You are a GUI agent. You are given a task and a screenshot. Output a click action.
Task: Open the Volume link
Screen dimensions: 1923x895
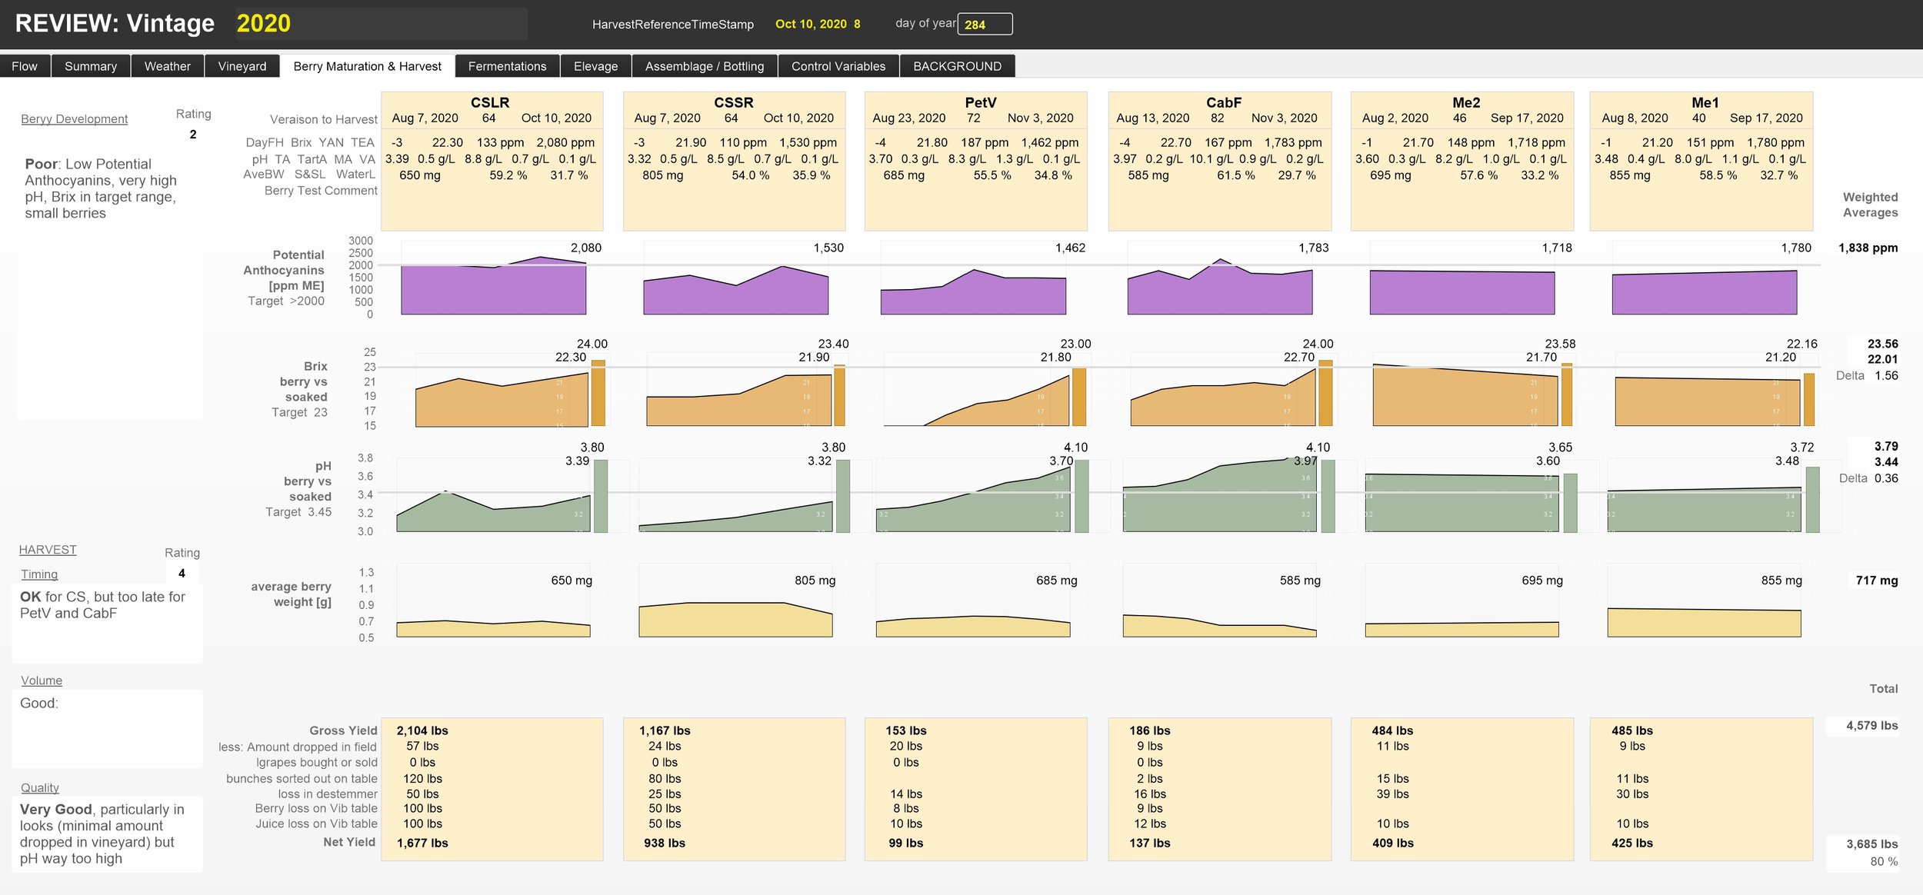point(42,680)
